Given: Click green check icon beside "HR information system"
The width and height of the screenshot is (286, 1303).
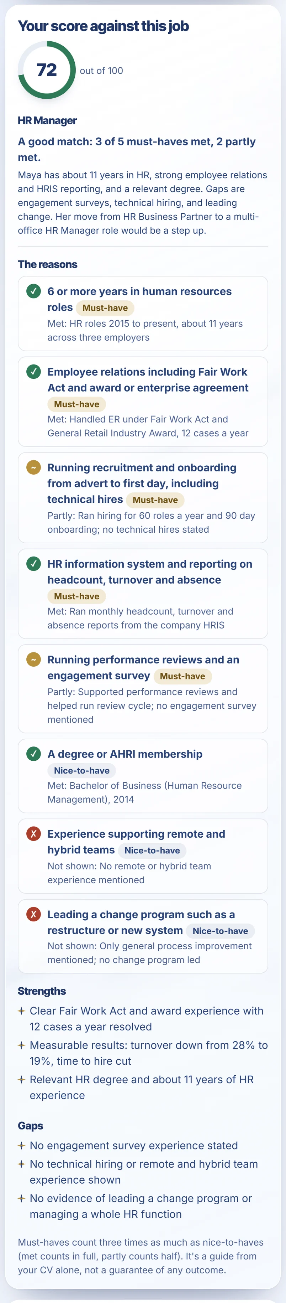Looking at the screenshot, I should coord(33,563).
